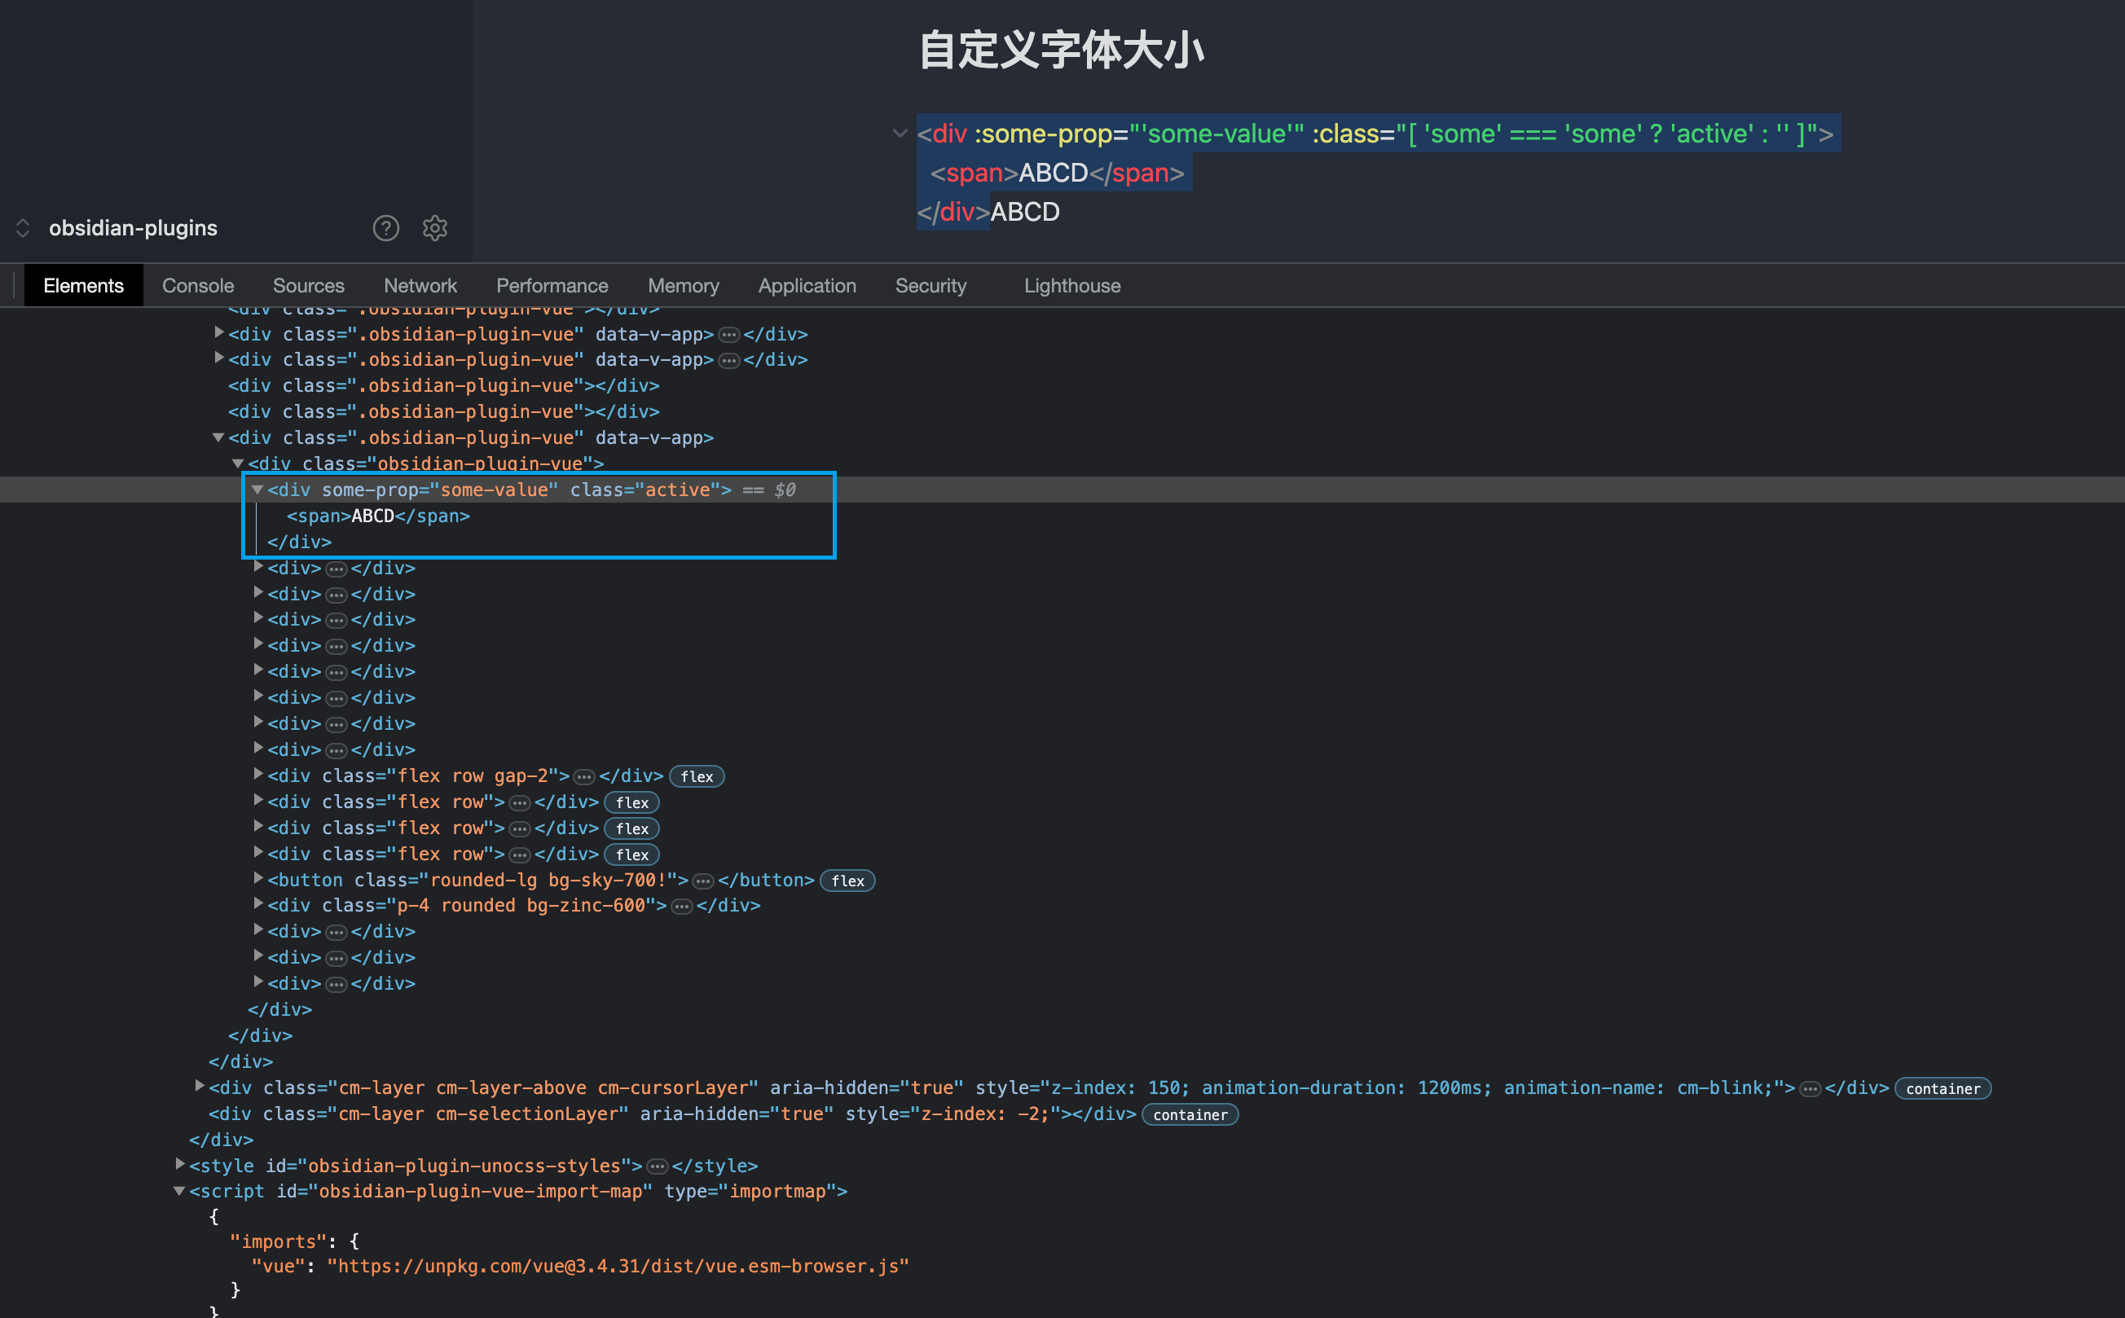Open the Obsidian help icon
This screenshot has width=2125, height=1318.
386,228
